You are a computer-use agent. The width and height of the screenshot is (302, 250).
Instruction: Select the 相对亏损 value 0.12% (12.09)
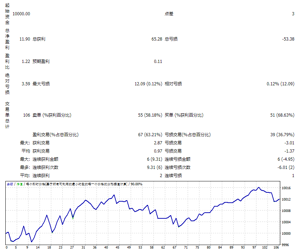pos(281,84)
